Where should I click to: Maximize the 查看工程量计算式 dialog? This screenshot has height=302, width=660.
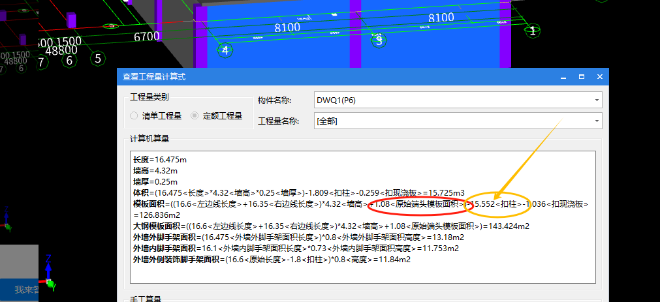(582, 77)
